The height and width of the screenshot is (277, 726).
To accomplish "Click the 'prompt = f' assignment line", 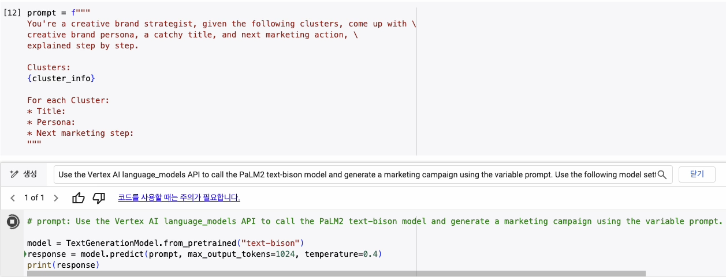I will click(59, 13).
